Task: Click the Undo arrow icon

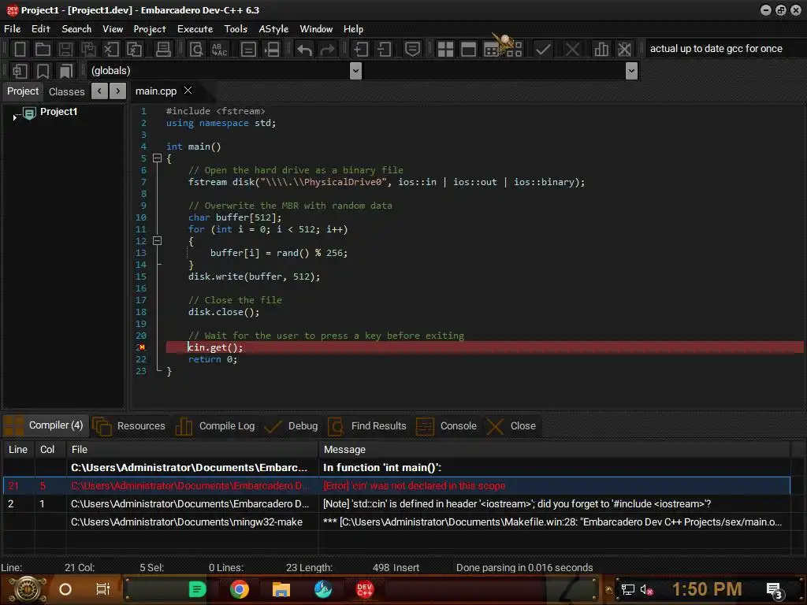Action: tap(304, 50)
